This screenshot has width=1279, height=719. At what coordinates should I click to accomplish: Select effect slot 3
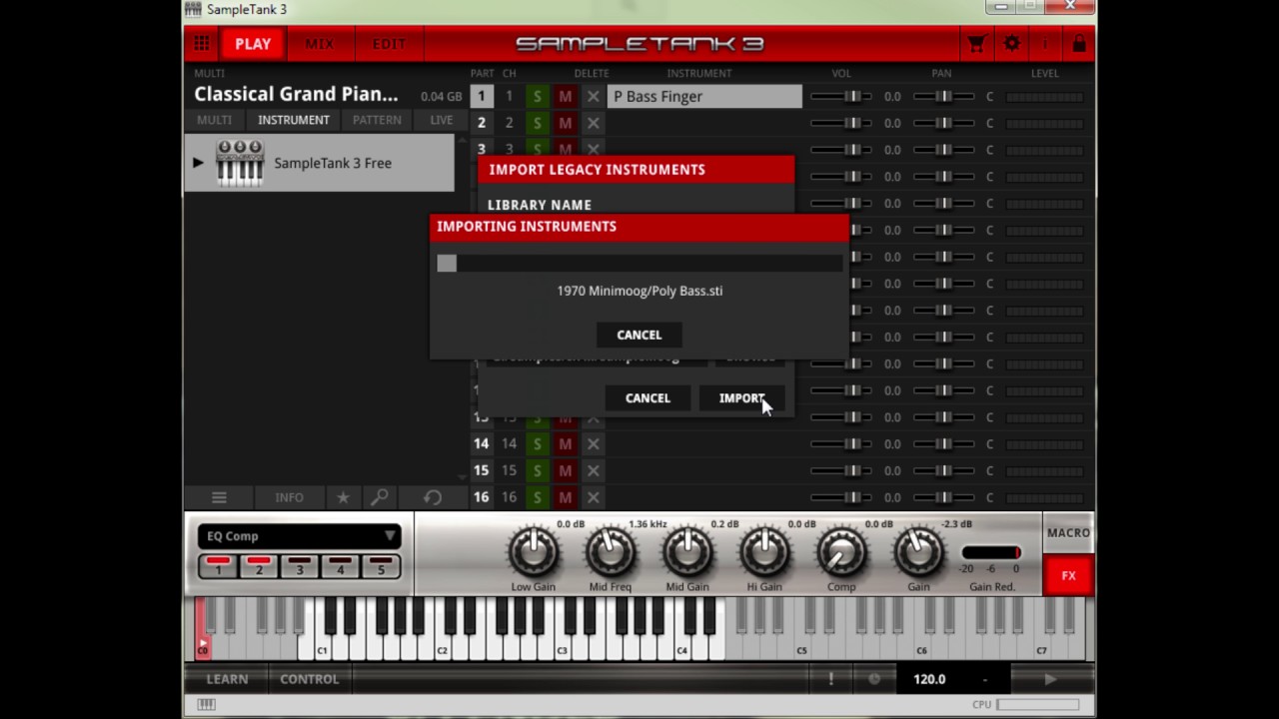tap(300, 566)
